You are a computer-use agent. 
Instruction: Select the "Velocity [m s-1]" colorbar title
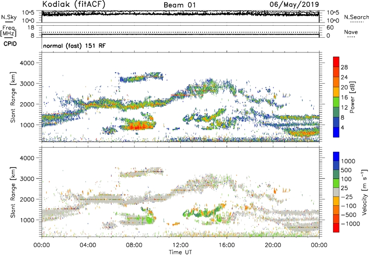[x=364, y=192]
